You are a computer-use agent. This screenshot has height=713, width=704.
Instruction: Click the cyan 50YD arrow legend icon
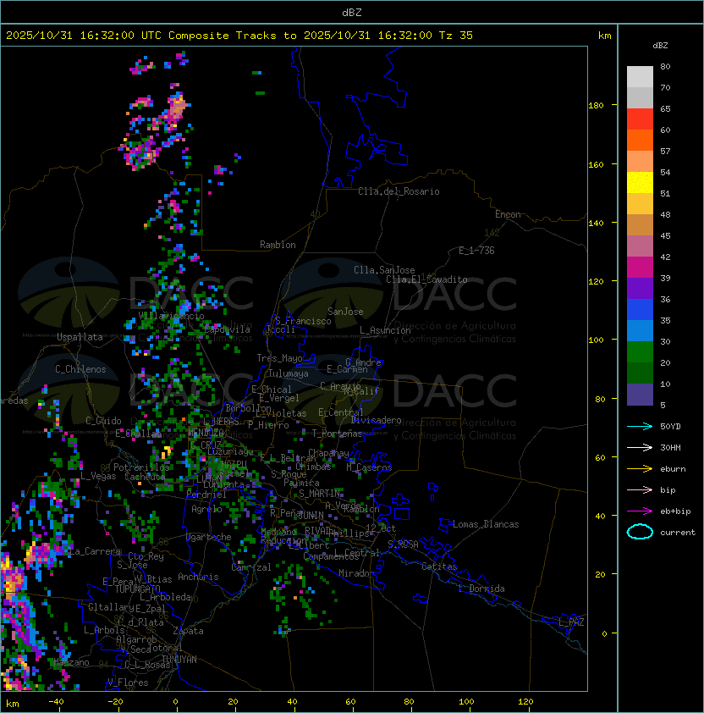point(640,427)
